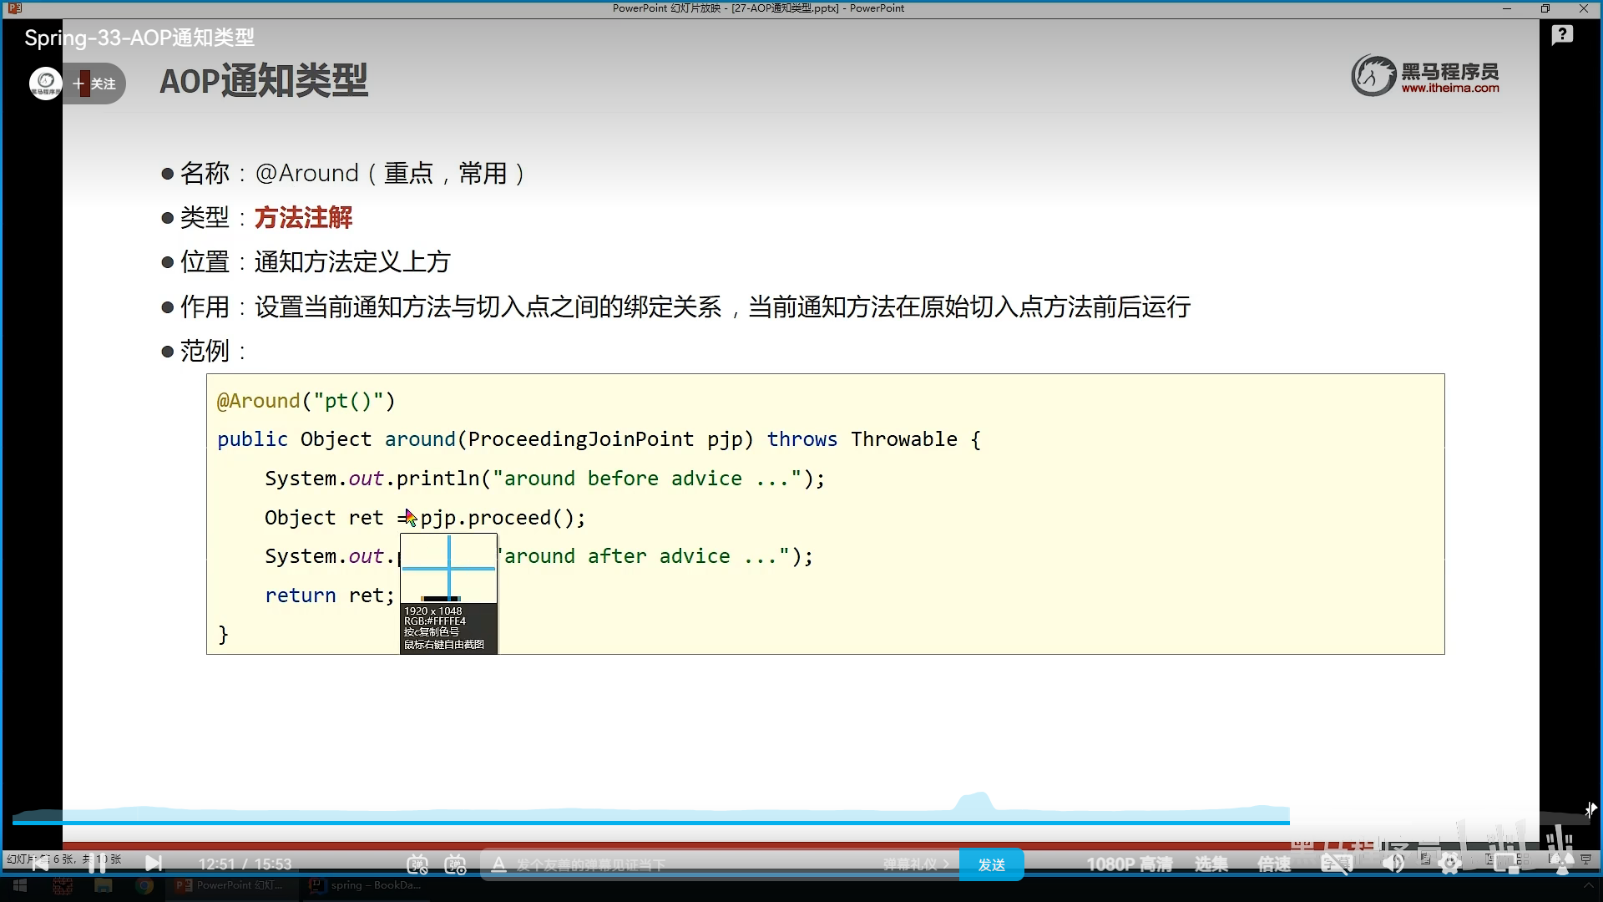Toggle the danmaku display off

pos(417,865)
